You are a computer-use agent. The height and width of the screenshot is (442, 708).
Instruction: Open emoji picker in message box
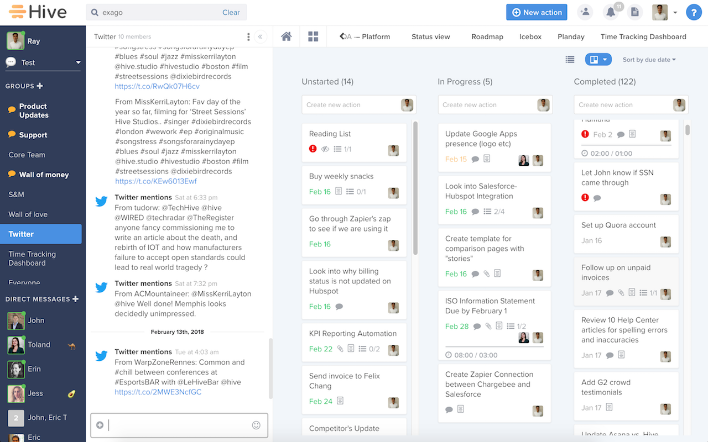click(256, 425)
